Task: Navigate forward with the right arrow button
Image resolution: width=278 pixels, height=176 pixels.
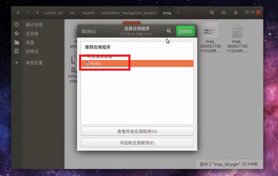Action: pyautogui.click(x=28, y=13)
